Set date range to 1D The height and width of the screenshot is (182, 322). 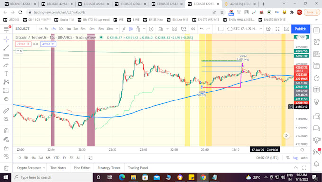point(19,158)
